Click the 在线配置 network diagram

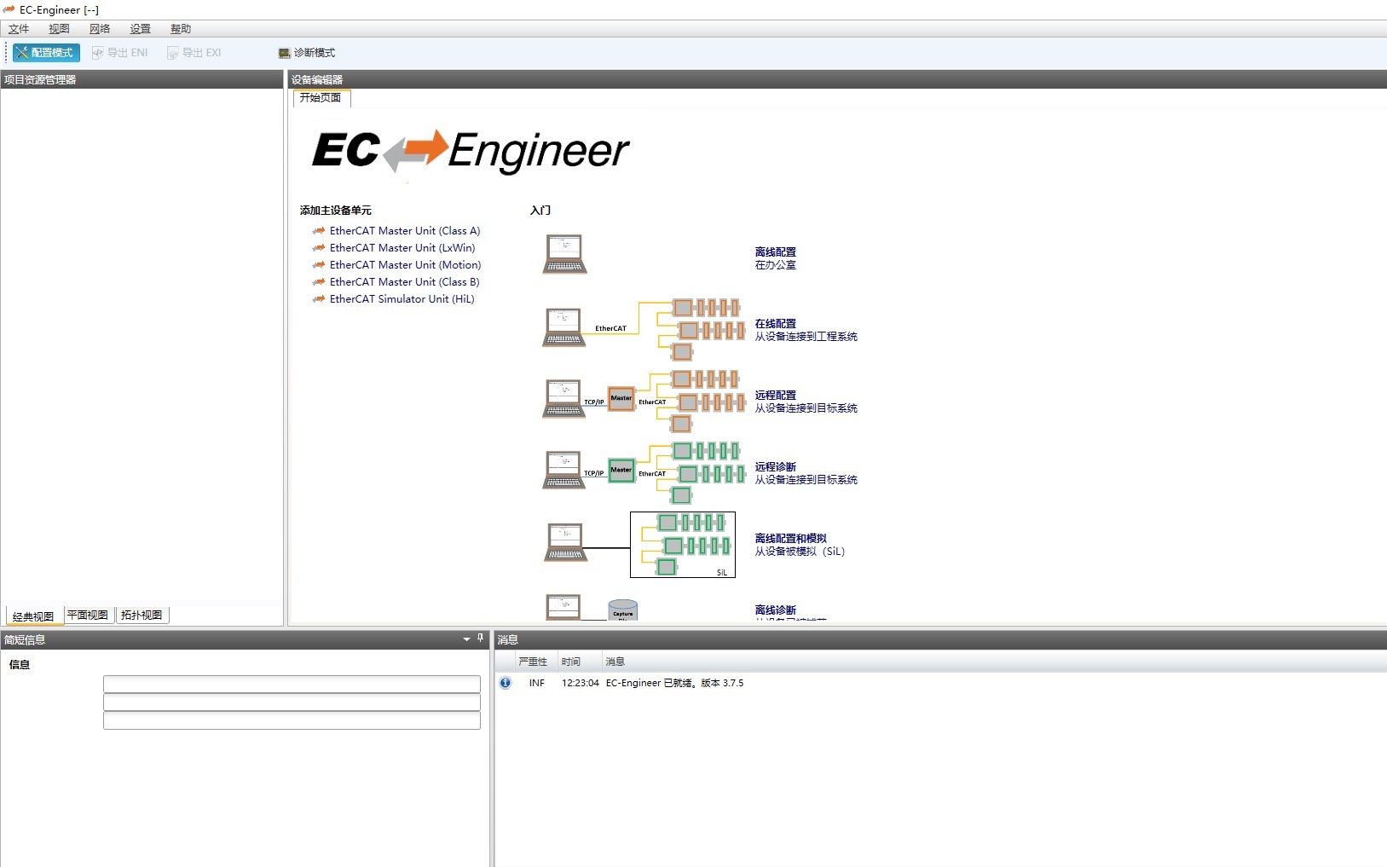coord(644,328)
